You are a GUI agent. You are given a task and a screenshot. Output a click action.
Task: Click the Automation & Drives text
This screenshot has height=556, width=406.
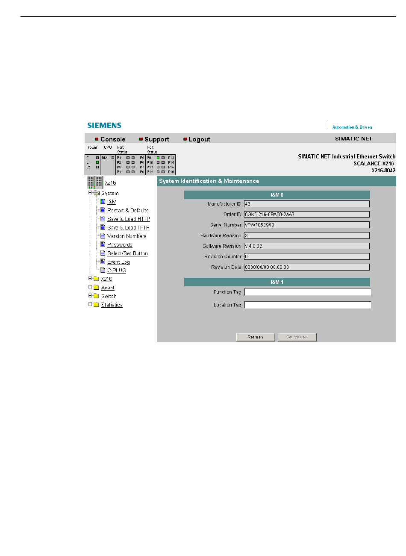[352, 127]
